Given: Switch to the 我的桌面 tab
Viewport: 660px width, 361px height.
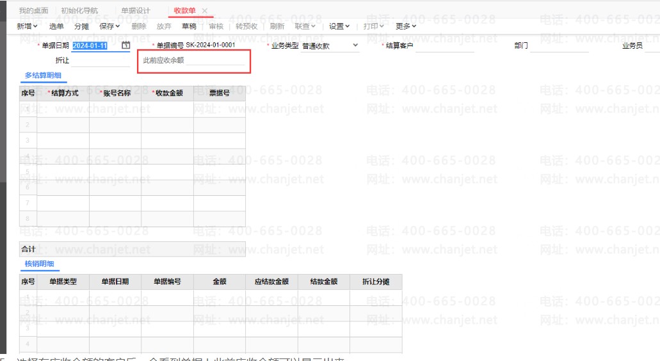Looking at the screenshot, I should 34,10.
